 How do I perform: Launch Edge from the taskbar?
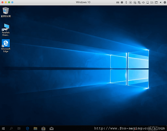(28, 128)
